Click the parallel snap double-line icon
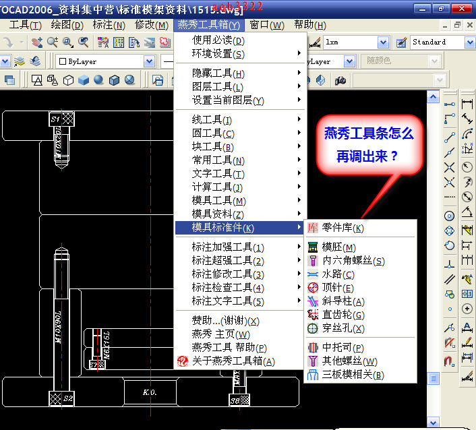Screen dimensions: 476x430 click(450, 279)
